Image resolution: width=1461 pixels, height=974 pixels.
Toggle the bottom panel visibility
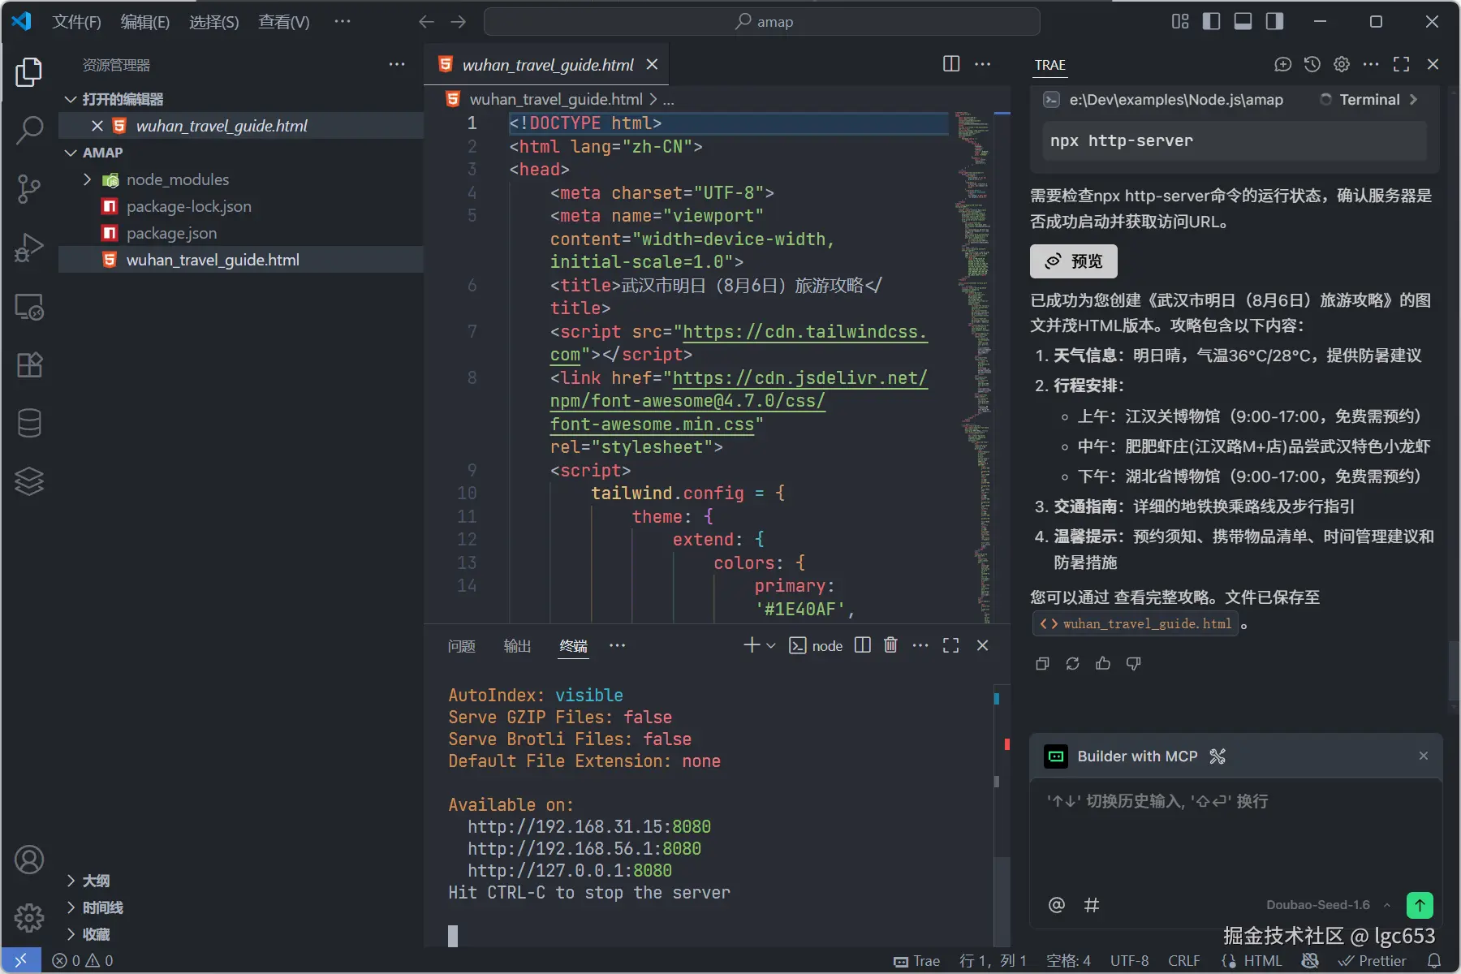coord(1243,21)
